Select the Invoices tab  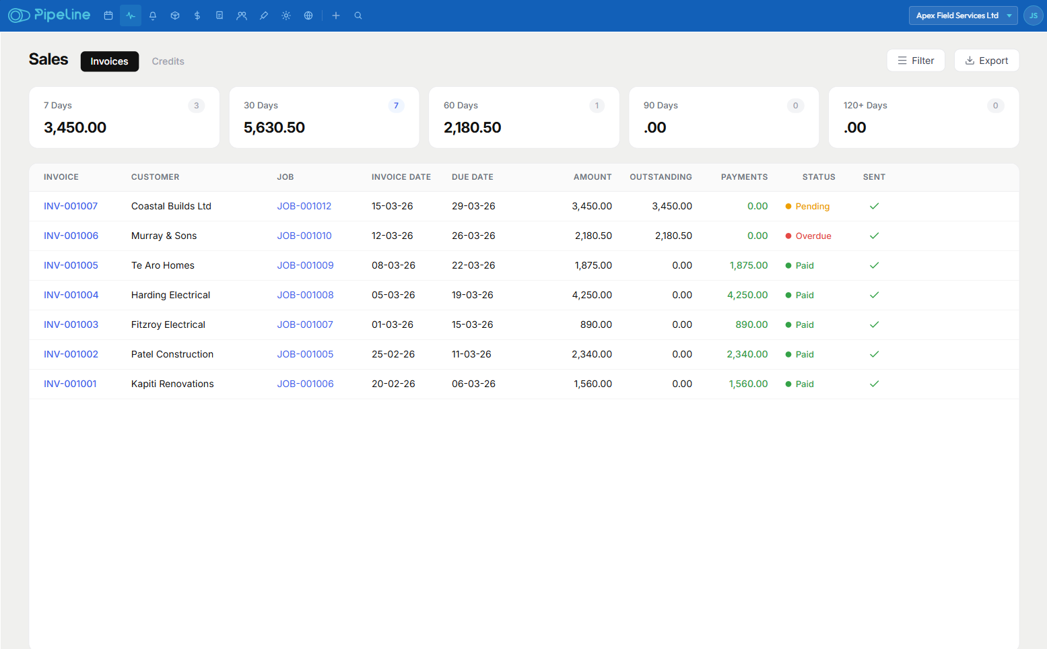pyautogui.click(x=109, y=61)
